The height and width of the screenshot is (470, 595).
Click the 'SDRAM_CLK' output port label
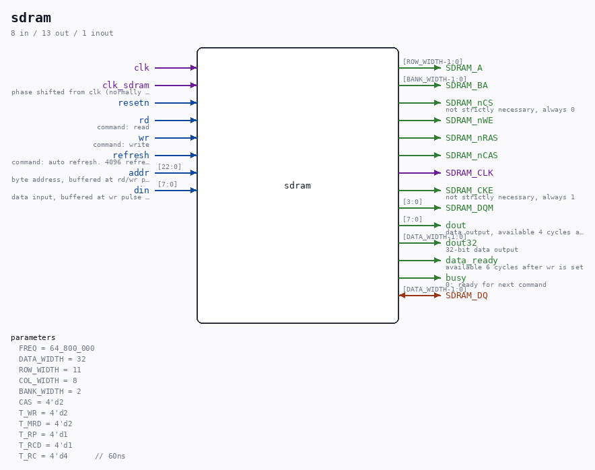(x=469, y=172)
